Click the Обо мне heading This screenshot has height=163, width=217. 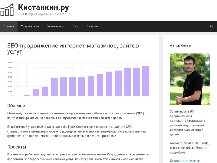pos(16,106)
